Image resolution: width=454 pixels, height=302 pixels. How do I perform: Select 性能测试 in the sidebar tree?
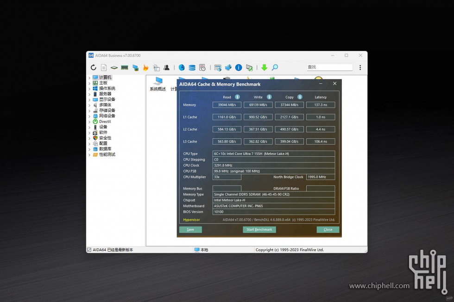107,154
